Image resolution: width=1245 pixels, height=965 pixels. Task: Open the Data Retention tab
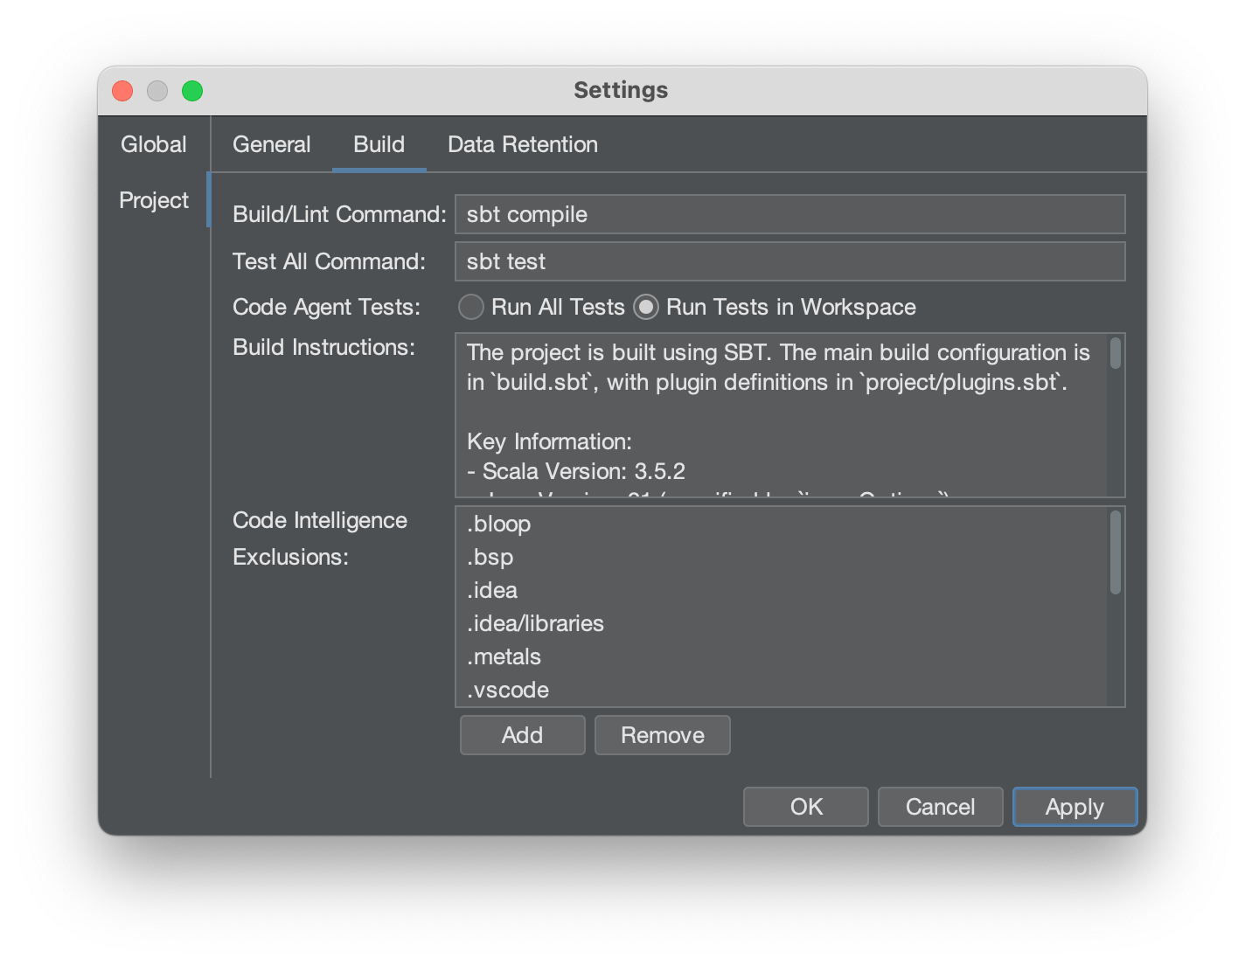pos(522,144)
